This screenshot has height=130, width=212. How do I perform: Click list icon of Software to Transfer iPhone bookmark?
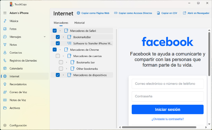point(69,43)
